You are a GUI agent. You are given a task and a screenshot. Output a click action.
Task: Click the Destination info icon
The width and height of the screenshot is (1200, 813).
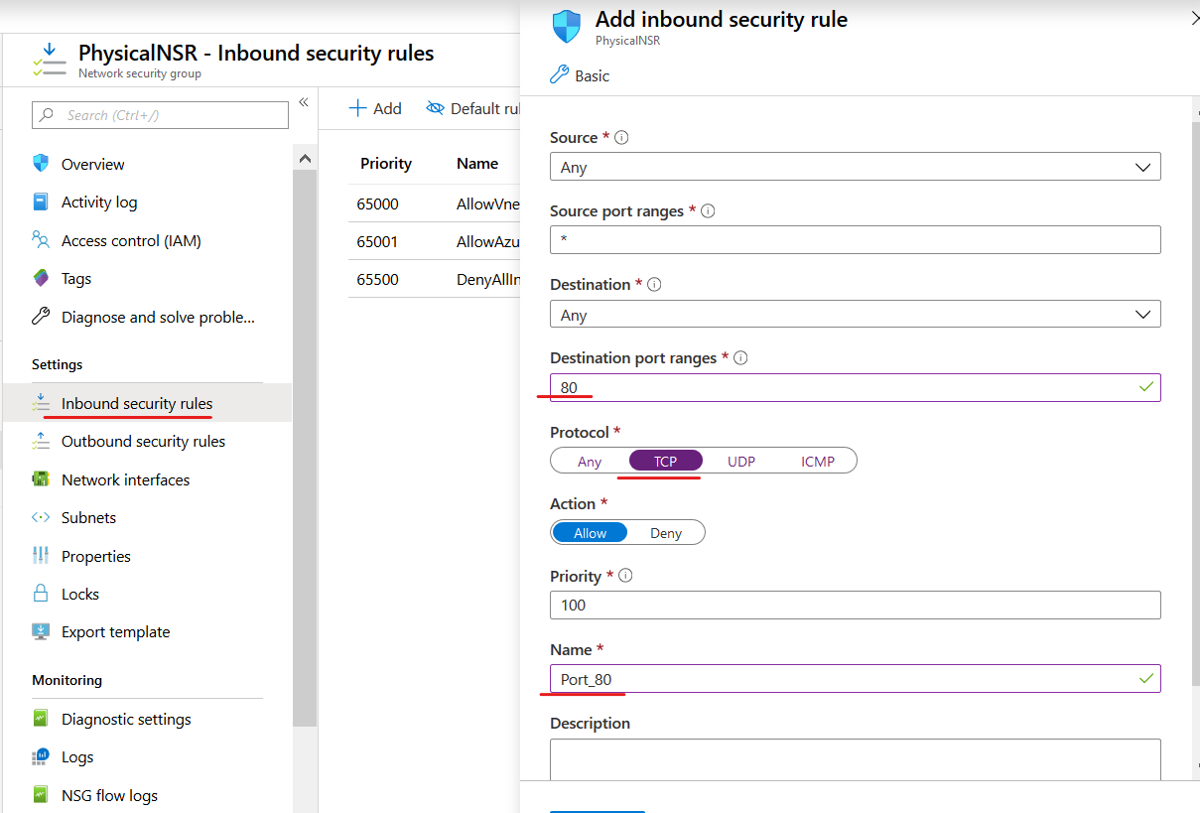(654, 285)
